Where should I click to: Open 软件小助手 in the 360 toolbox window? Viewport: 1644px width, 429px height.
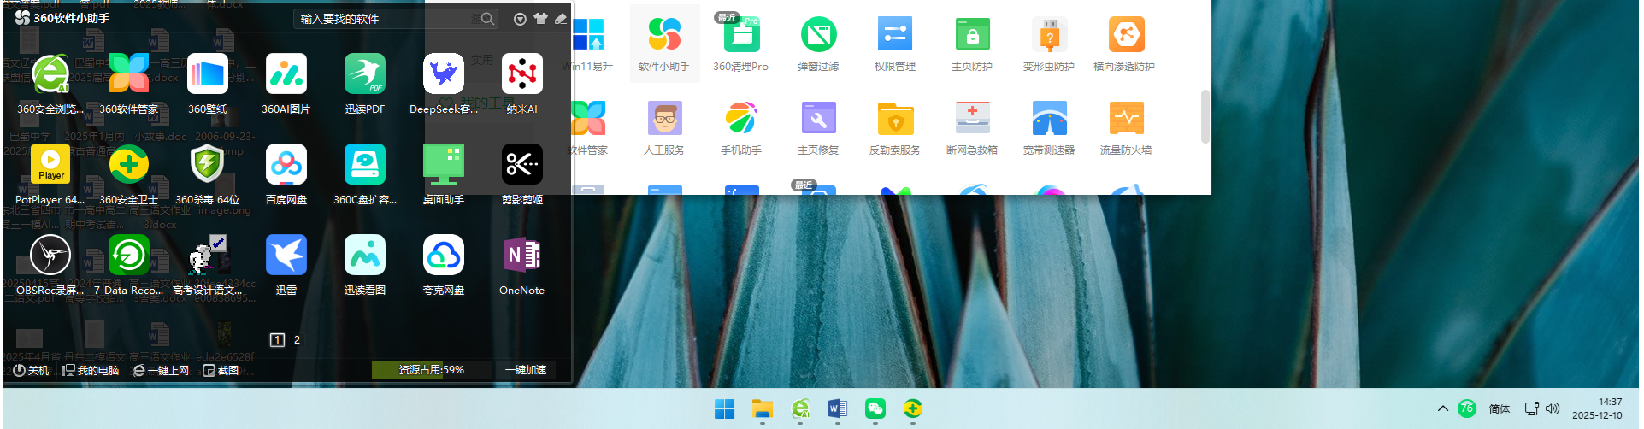[664, 44]
